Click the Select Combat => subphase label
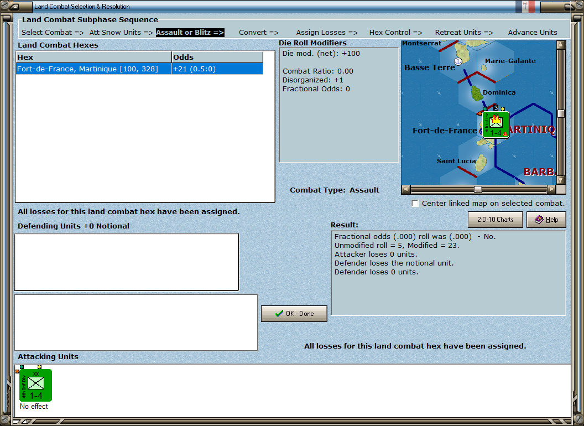 pos(53,33)
